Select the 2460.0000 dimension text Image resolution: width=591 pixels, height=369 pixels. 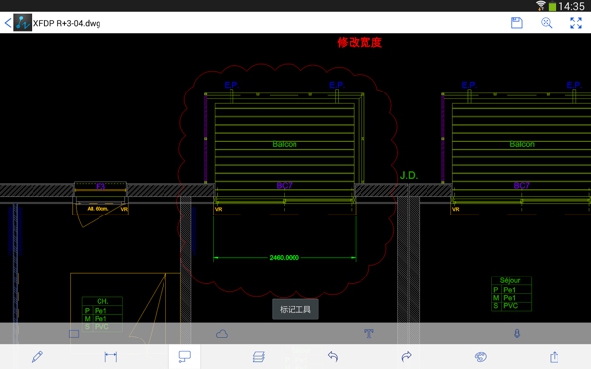(285, 258)
